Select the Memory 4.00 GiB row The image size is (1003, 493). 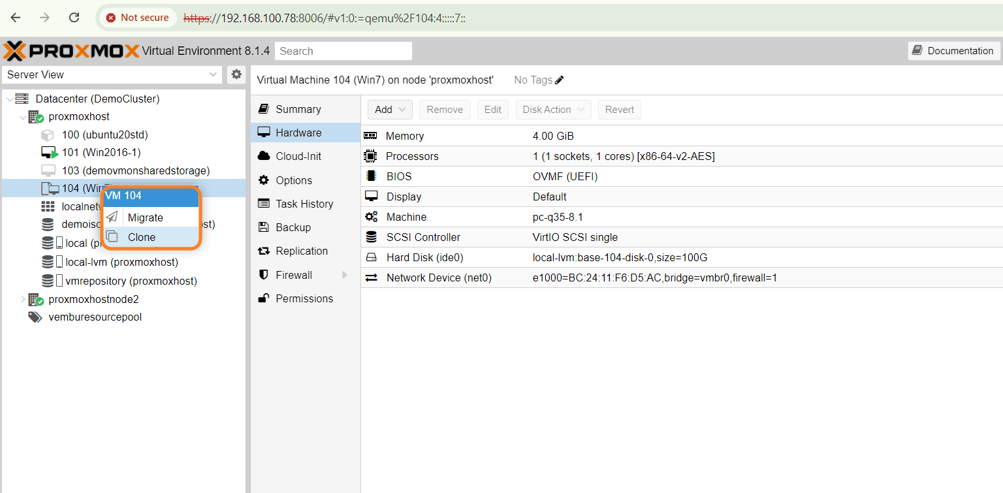[x=682, y=136]
